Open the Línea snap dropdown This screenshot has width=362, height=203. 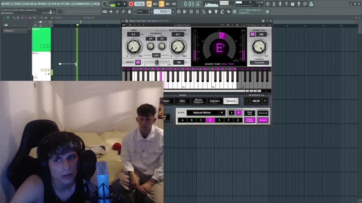143,12
